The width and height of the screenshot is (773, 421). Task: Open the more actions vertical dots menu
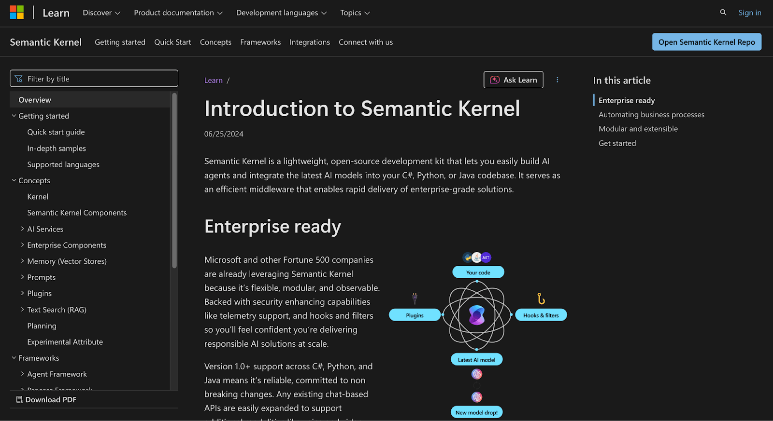[557, 80]
